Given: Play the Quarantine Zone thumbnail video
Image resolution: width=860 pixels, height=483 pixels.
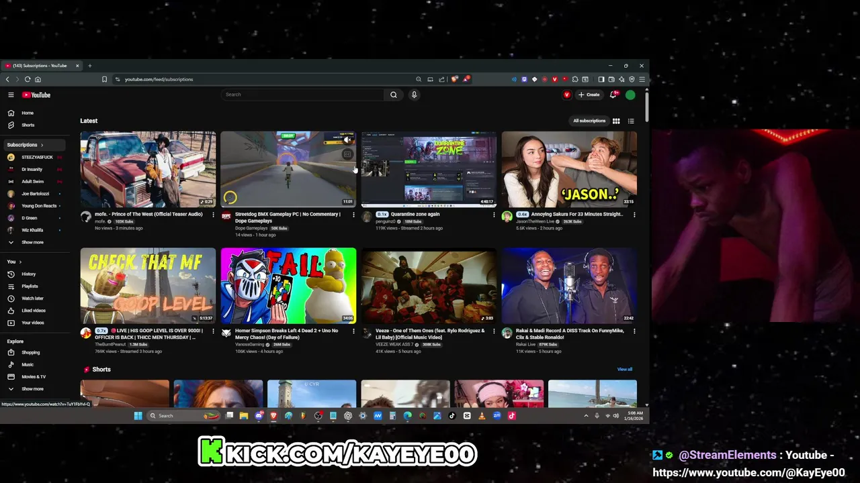Looking at the screenshot, I should pos(429,169).
